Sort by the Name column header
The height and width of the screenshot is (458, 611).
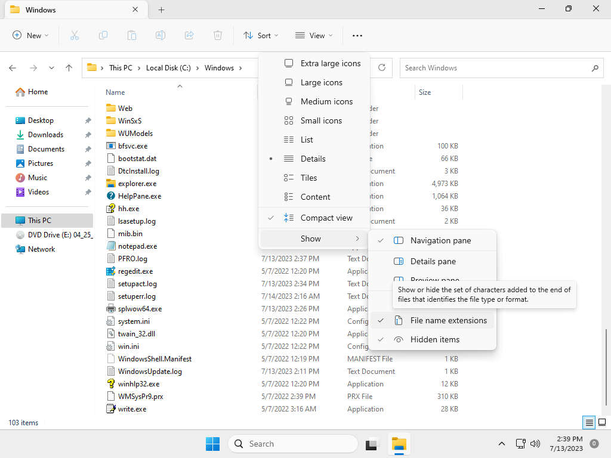pyautogui.click(x=115, y=92)
